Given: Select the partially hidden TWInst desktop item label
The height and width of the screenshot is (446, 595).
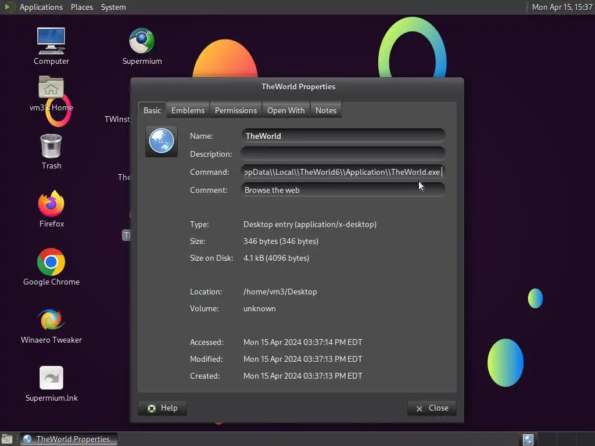Looking at the screenshot, I should tap(117, 119).
